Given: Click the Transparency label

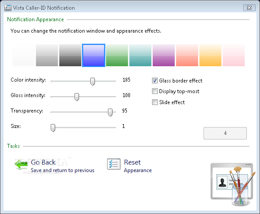Looking at the screenshot, I should [27, 111].
